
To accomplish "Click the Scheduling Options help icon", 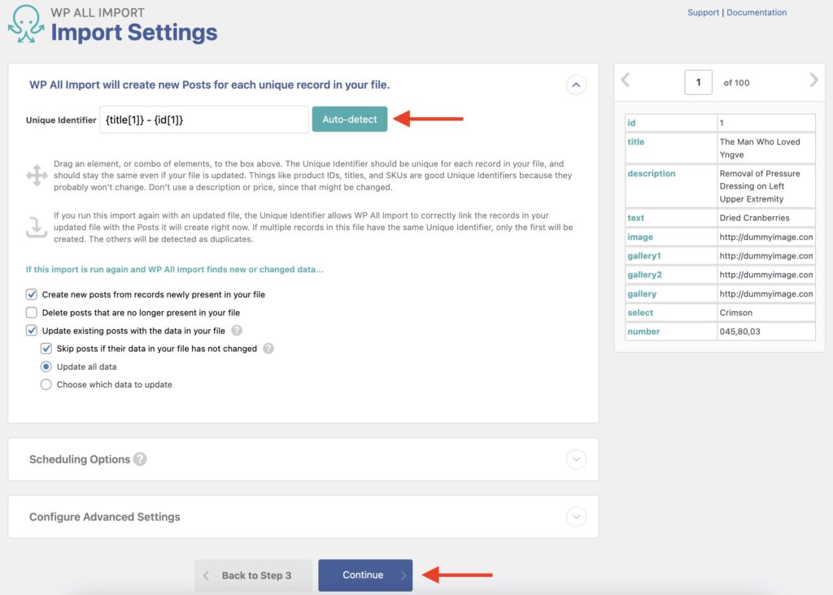I will pyautogui.click(x=140, y=459).
